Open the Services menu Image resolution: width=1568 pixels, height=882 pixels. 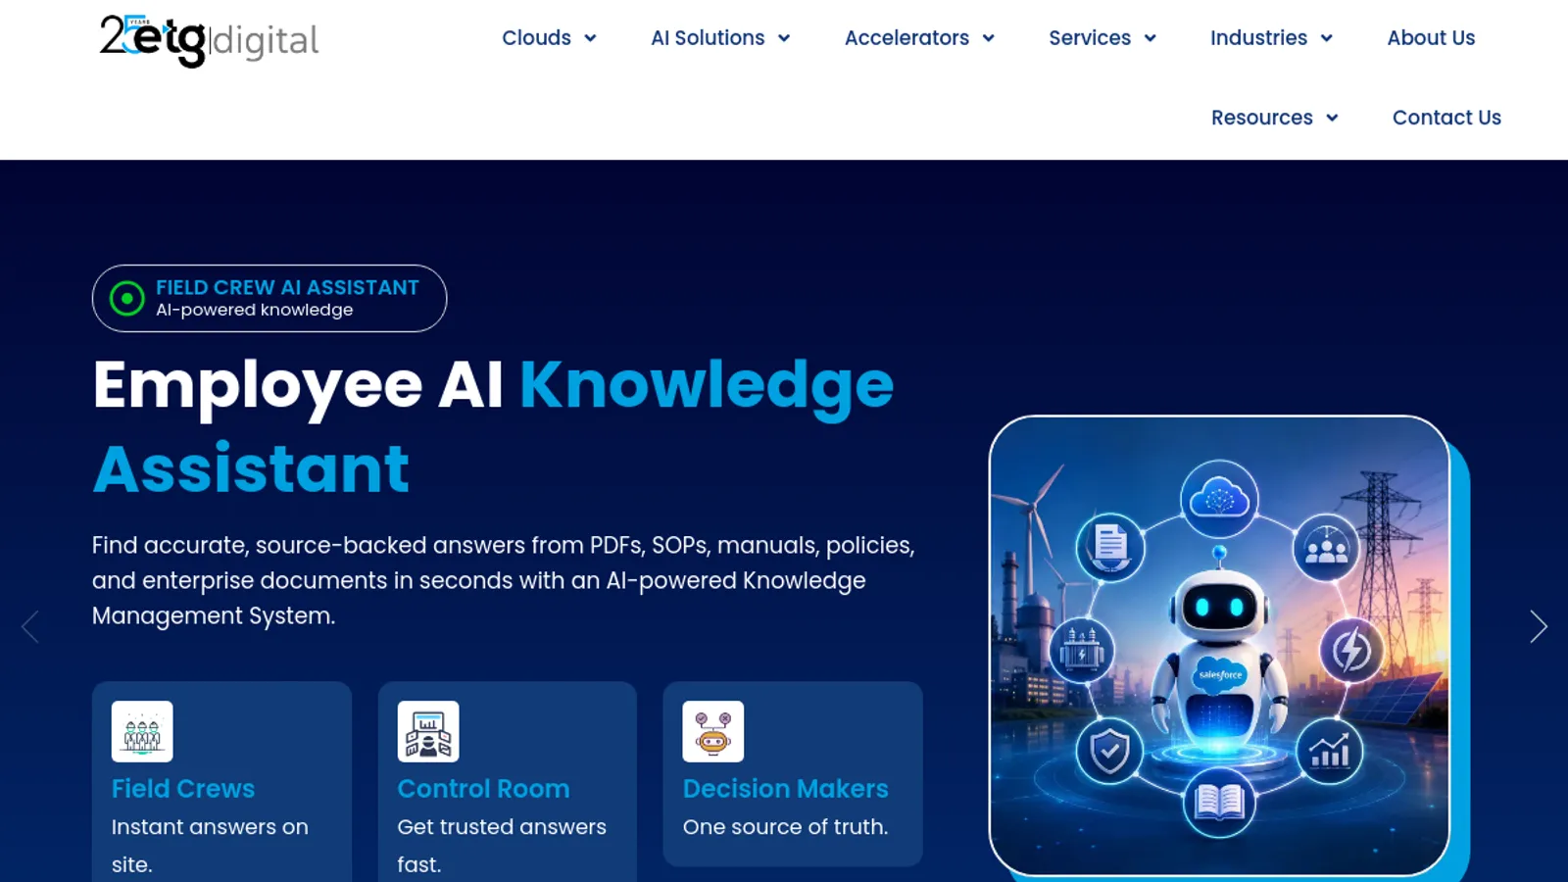pos(1090,38)
